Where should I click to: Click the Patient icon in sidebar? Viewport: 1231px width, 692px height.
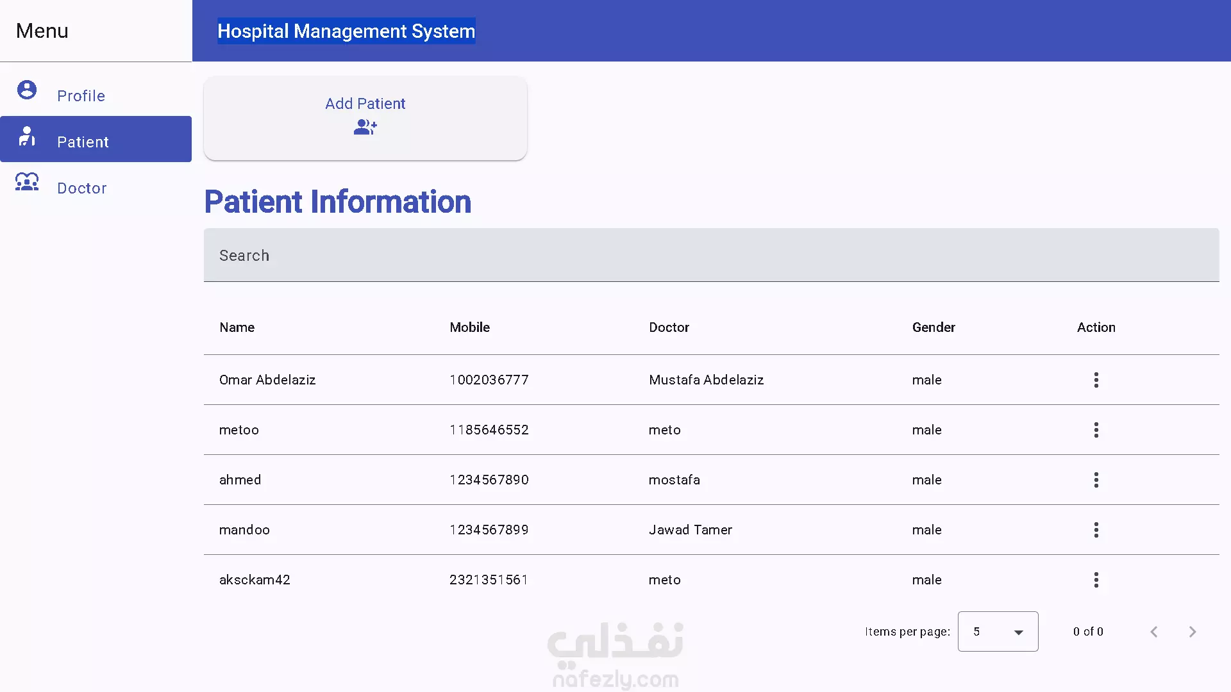[27, 136]
